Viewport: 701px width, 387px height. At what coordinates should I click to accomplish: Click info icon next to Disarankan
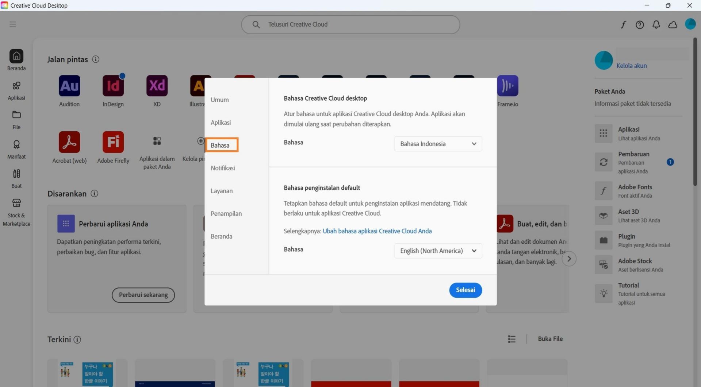tap(94, 193)
